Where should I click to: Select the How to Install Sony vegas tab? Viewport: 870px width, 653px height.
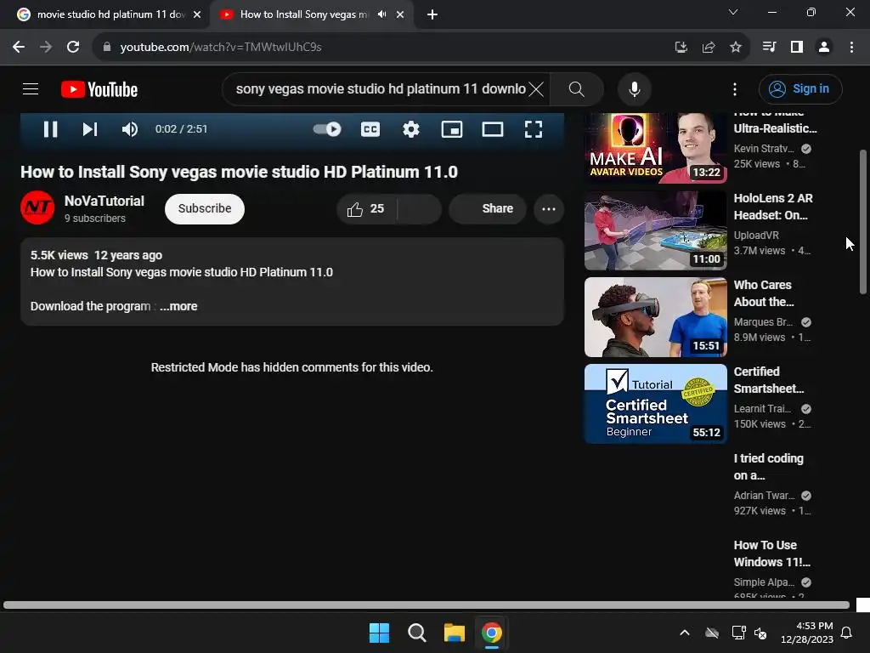302,14
